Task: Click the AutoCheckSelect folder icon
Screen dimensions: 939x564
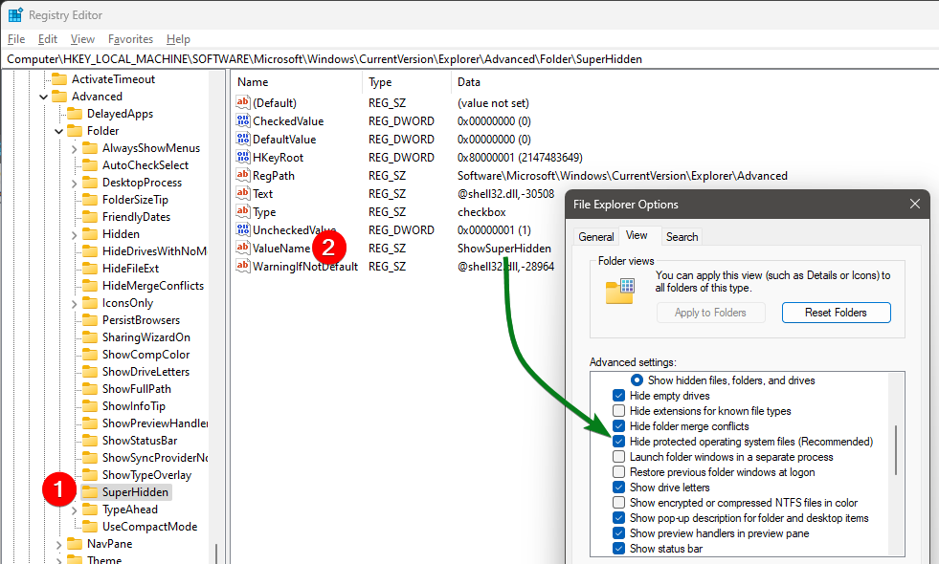Action: [90, 165]
